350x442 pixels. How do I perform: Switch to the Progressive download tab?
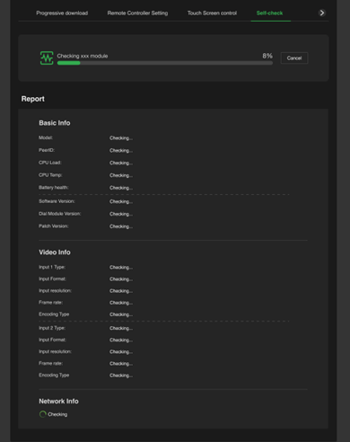point(62,13)
